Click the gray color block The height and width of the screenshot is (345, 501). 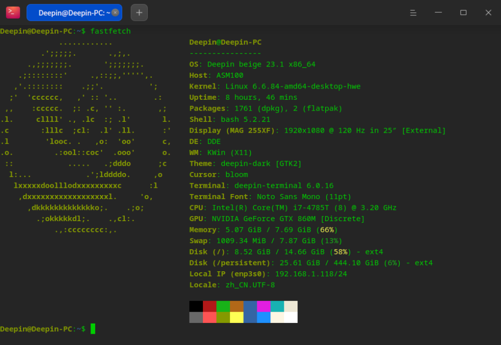tap(196, 317)
